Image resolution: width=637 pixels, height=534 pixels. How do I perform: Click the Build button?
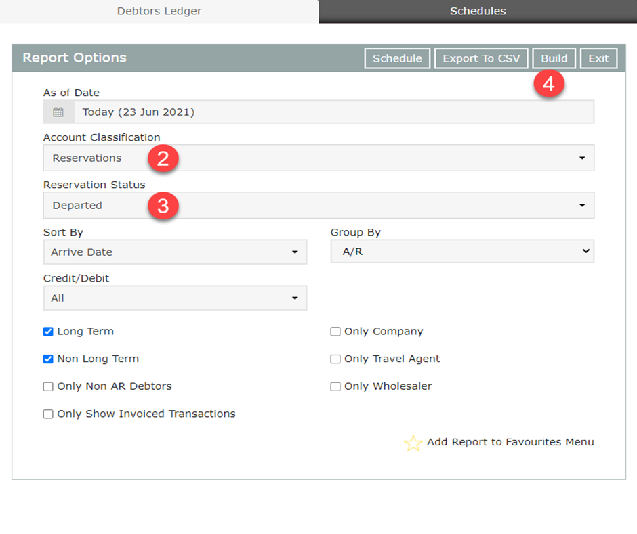[554, 58]
